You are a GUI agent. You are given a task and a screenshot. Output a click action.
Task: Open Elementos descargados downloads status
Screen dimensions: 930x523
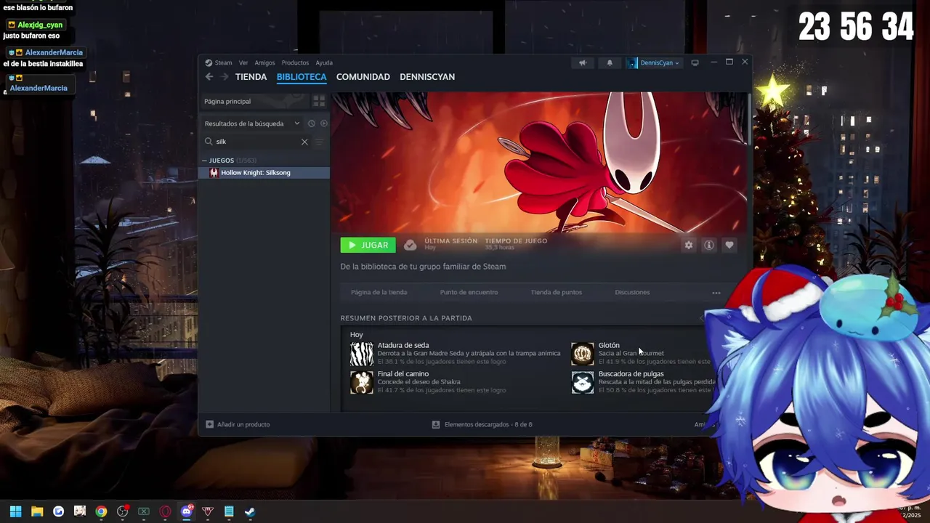tap(482, 424)
